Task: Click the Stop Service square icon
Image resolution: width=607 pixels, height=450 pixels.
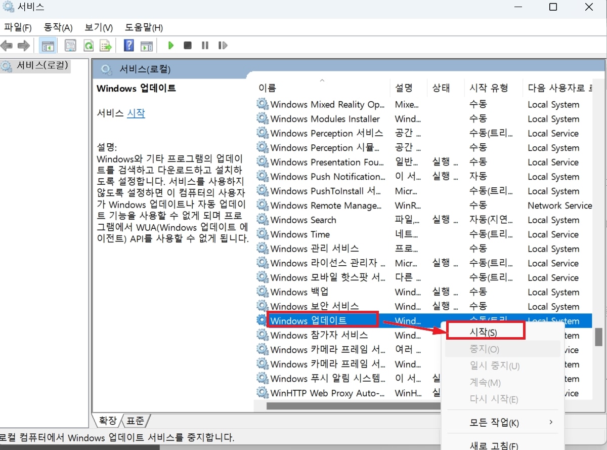Action: click(188, 46)
